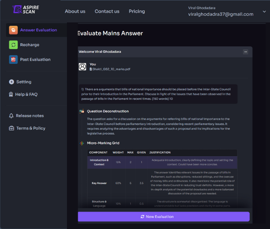Viewport: 270px width, 229px height.
Task: Click the Release notes bell icon
Action: point(12,116)
